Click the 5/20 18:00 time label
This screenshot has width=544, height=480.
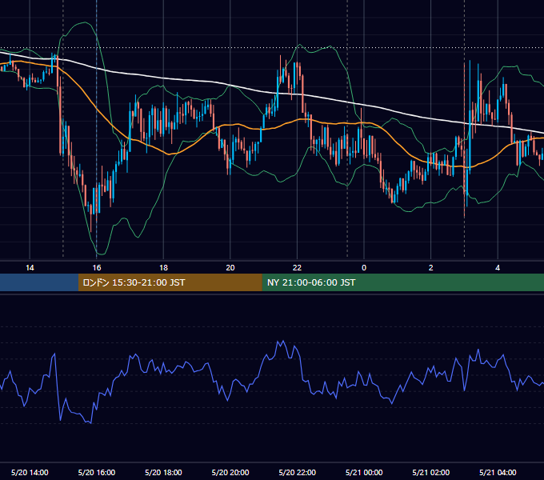[x=163, y=472]
